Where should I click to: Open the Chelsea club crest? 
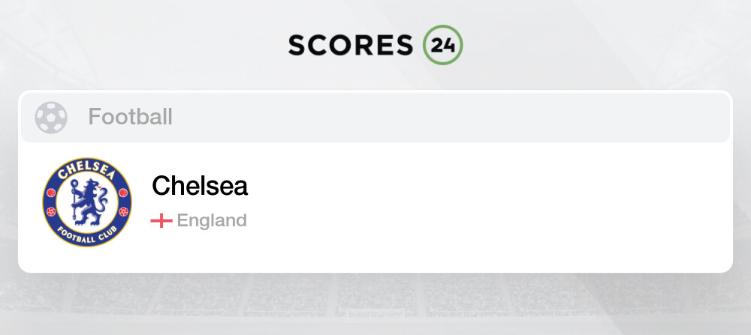86,202
